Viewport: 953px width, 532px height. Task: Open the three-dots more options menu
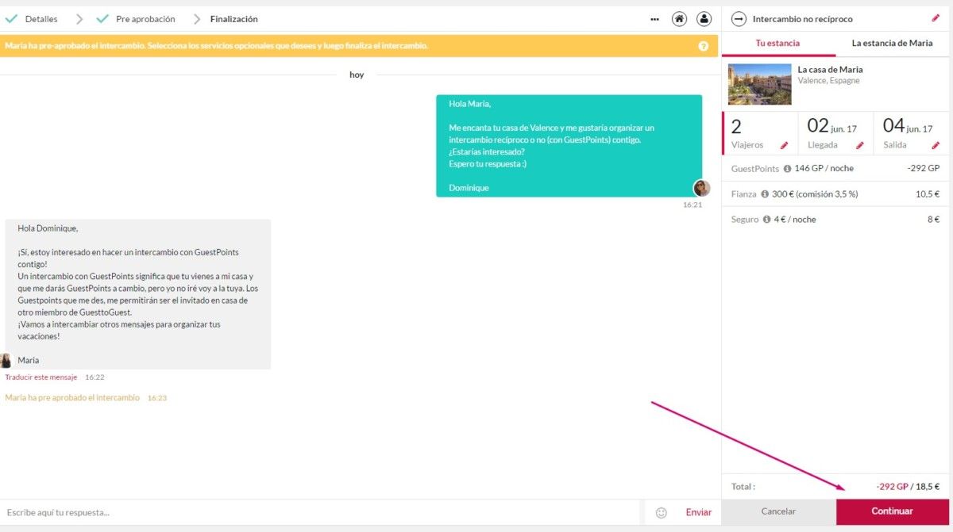(654, 19)
